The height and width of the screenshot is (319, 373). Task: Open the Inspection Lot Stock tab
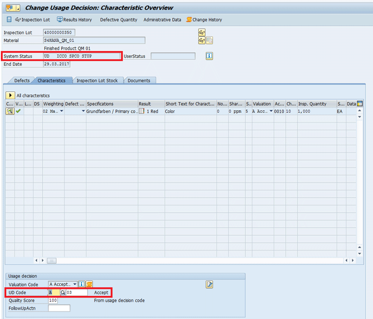click(97, 80)
